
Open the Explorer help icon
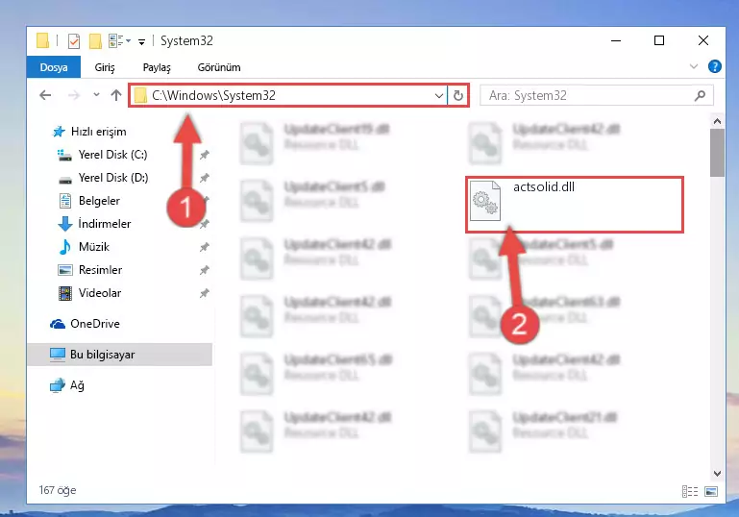coord(714,66)
